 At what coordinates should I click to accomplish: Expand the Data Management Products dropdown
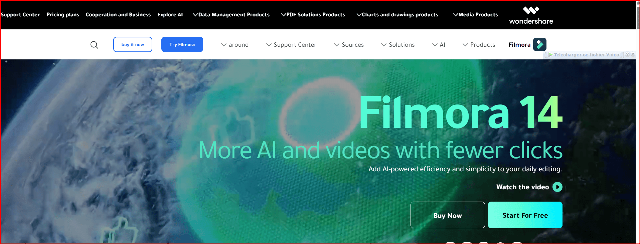[x=231, y=15]
